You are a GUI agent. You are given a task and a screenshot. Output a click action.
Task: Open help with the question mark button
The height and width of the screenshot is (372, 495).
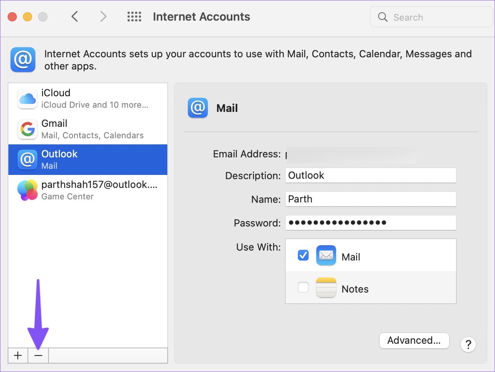tap(468, 345)
